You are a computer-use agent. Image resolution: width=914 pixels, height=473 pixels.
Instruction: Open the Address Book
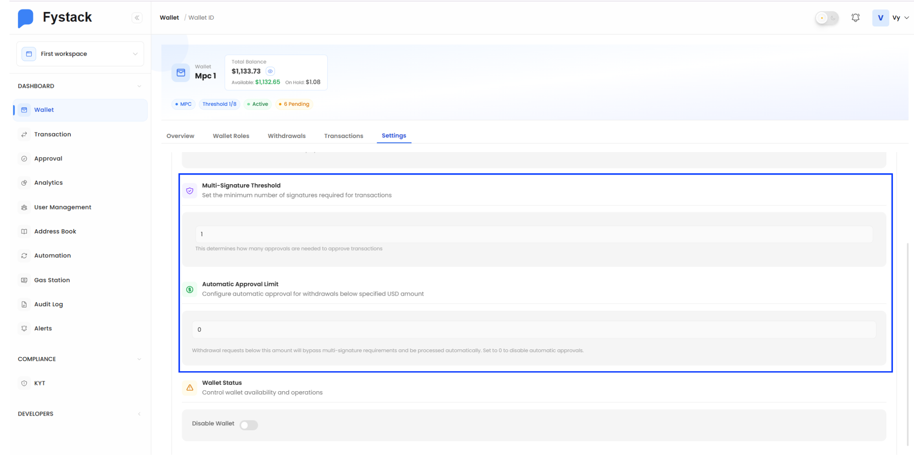pos(55,231)
